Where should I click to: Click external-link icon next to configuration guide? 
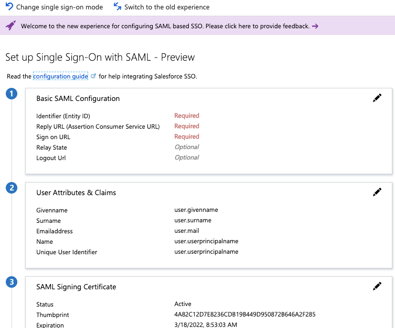click(93, 76)
